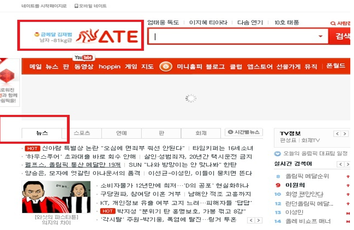Open the 금메달 김재범 link by the logo
The width and height of the screenshot is (354, 230).
pyautogui.click(x=56, y=34)
